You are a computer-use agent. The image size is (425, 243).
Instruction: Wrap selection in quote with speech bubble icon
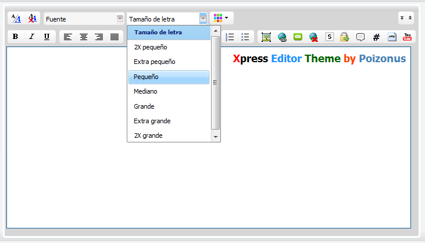360,37
